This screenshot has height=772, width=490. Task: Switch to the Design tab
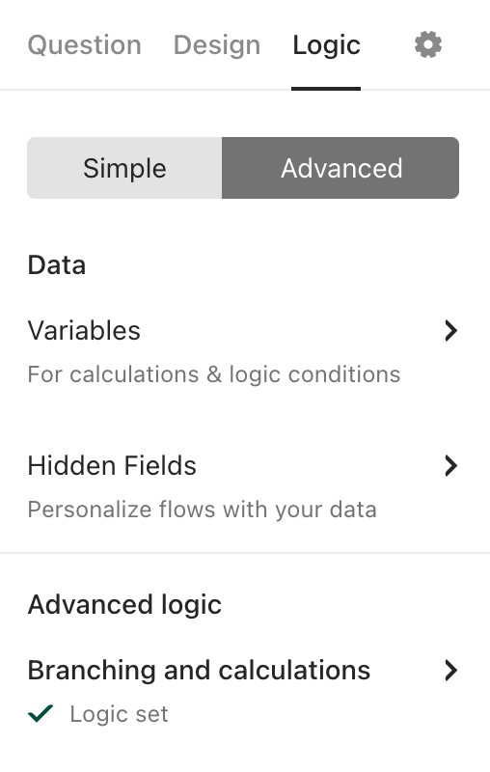click(x=217, y=45)
